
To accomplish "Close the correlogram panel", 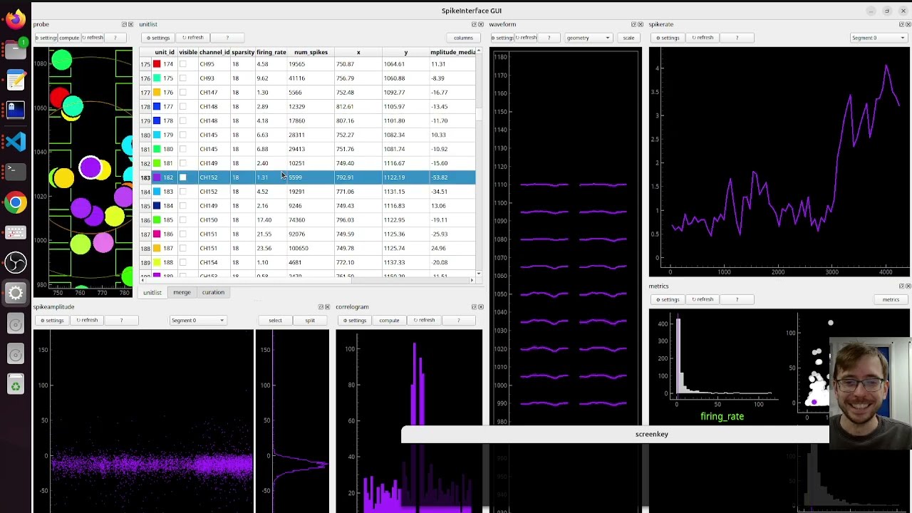I will click(480, 307).
